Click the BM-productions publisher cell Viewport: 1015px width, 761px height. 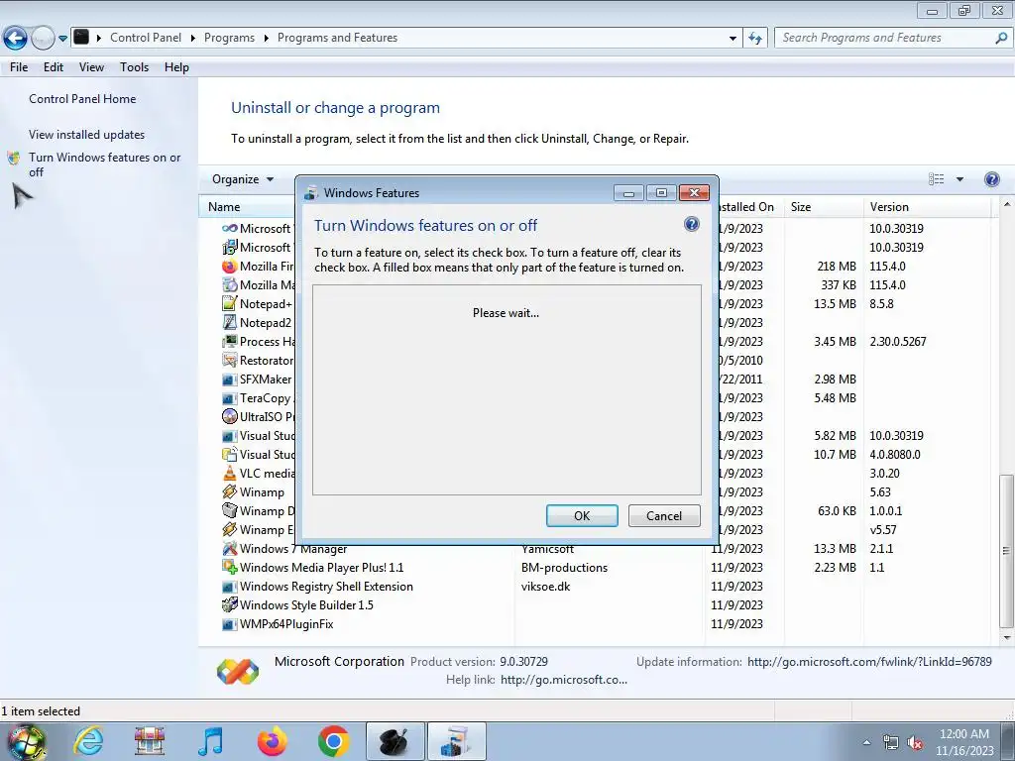pyautogui.click(x=564, y=568)
